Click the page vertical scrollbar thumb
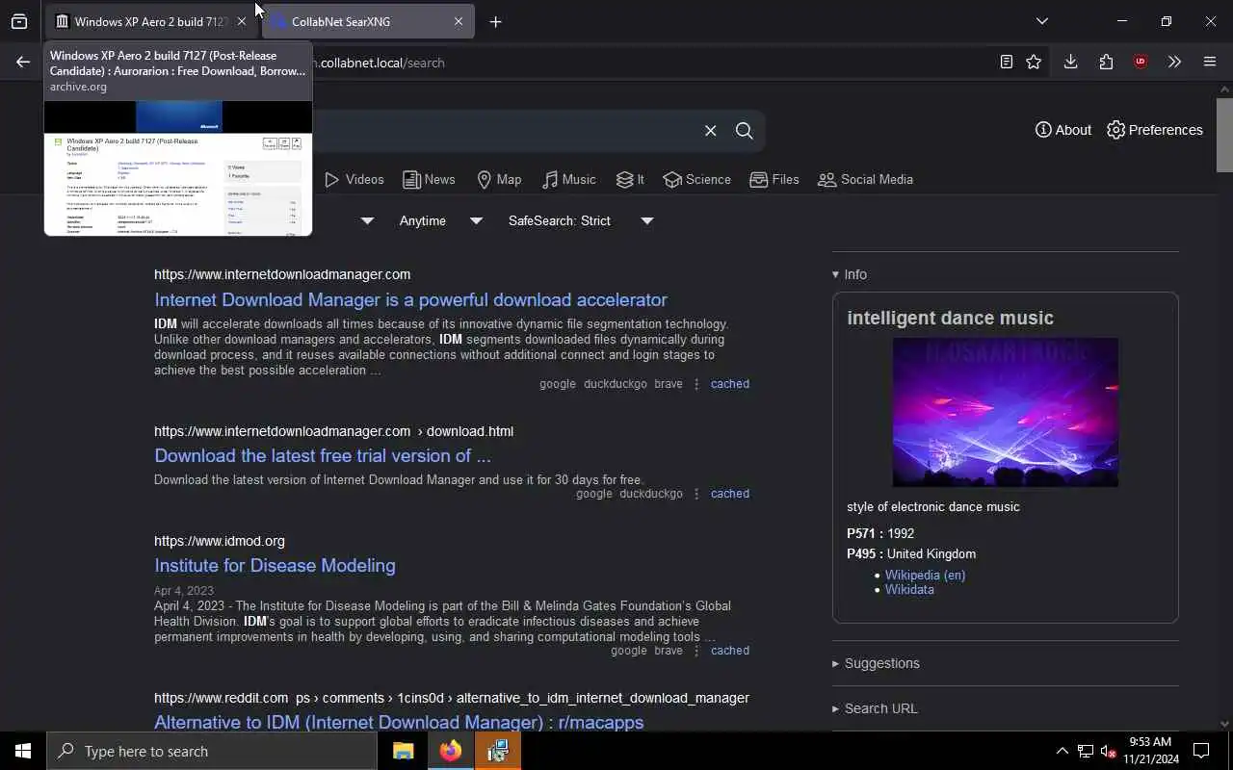The width and height of the screenshot is (1233, 770). click(1224, 134)
